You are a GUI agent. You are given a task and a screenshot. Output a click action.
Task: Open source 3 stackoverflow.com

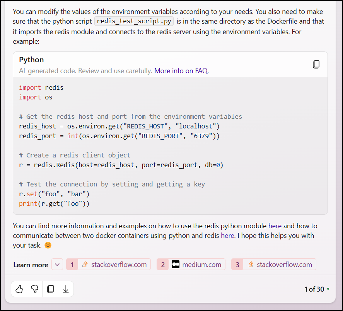[273, 264]
